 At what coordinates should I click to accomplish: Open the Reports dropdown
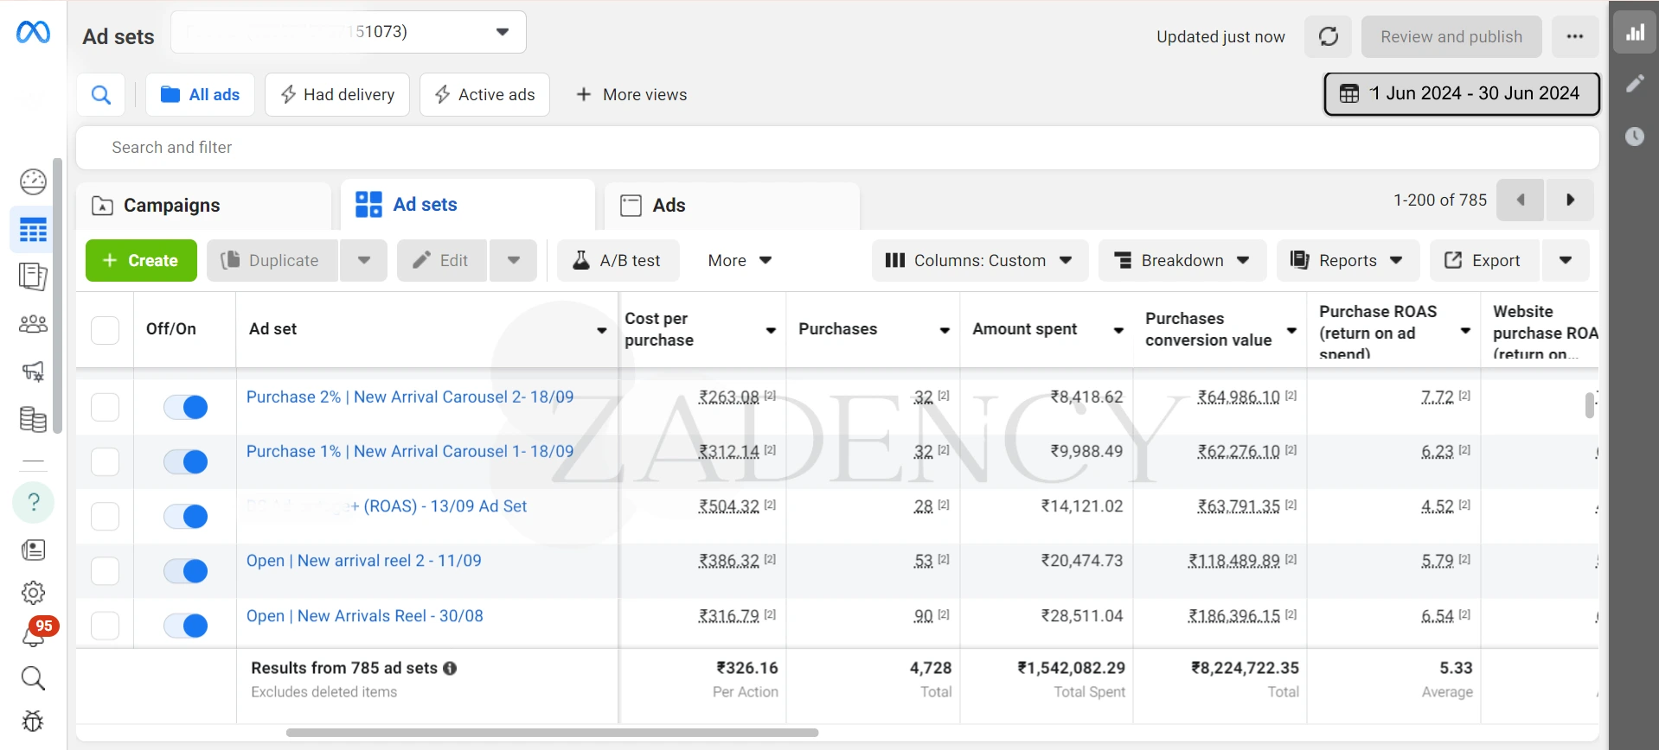[1348, 260]
